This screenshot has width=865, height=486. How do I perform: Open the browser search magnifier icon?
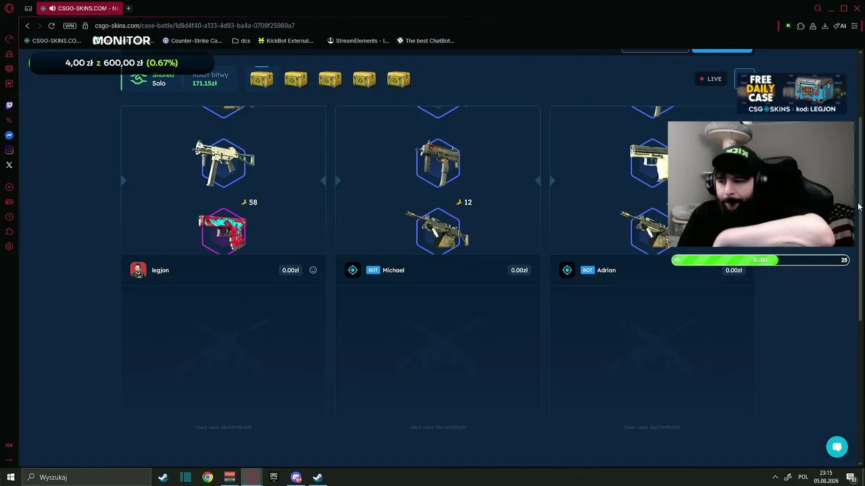tap(818, 9)
